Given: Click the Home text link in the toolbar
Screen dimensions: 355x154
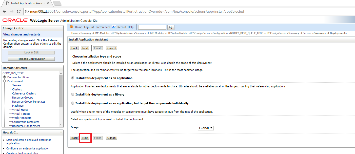Looking at the screenshot, I should pos(78,27).
